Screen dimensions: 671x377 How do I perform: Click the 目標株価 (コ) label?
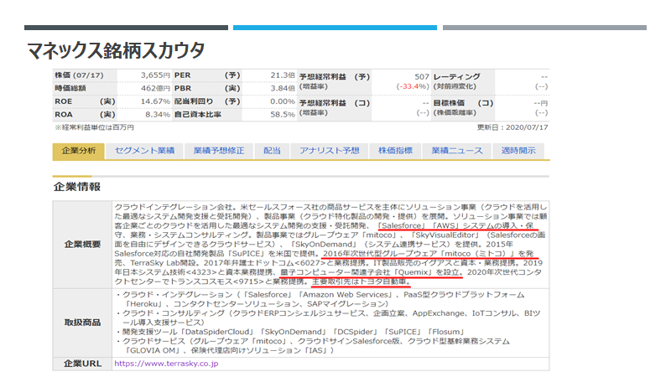click(x=463, y=103)
